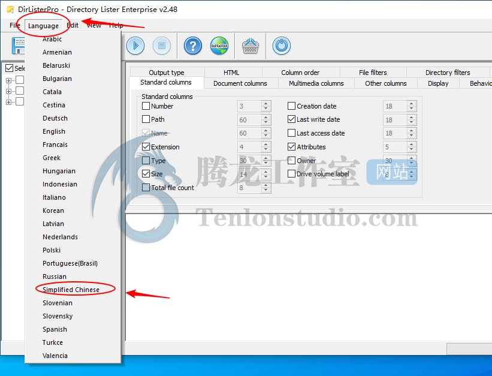Screen dimensions: 492x376
Task: Expand the first tree node plus box
Action: pyautogui.click(x=8, y=81)
